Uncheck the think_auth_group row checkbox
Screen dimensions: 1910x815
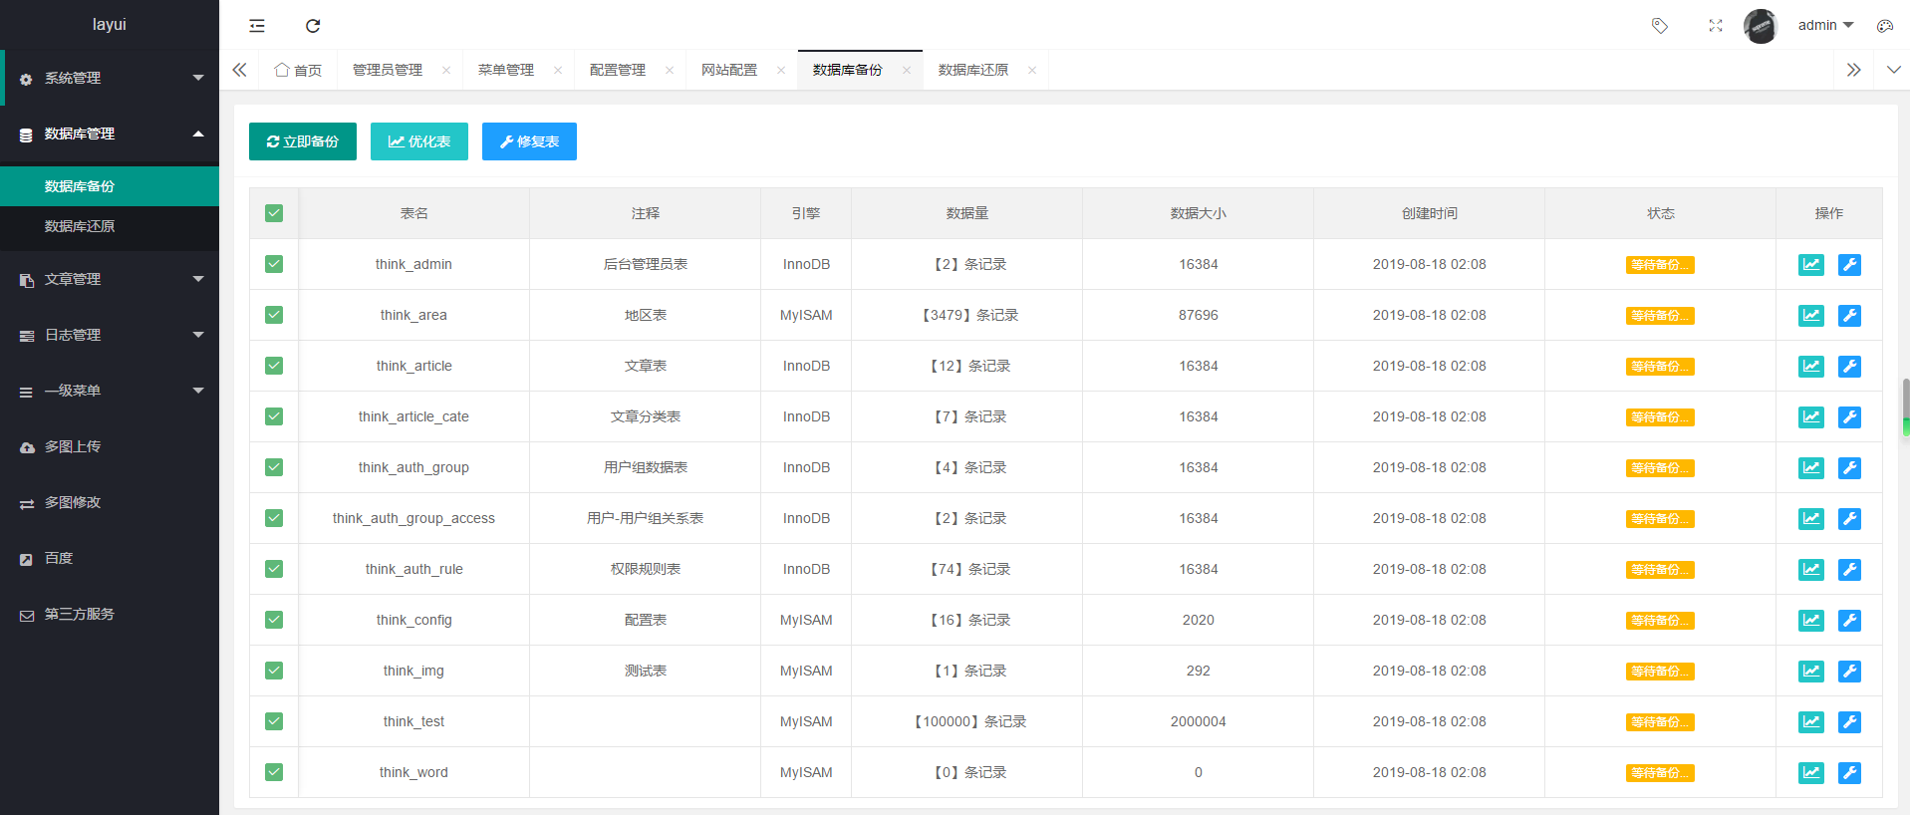(274, 467)
